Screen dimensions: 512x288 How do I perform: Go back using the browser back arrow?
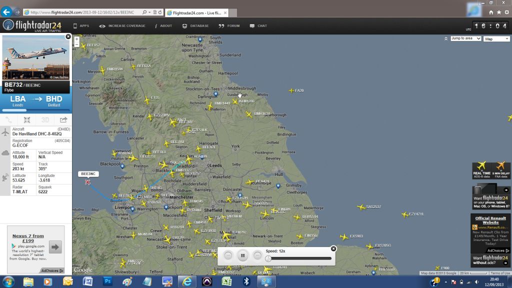pyautogui.click(x=6, y=12)
